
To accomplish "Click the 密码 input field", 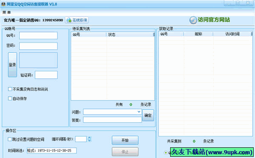I will pos(38,46).
